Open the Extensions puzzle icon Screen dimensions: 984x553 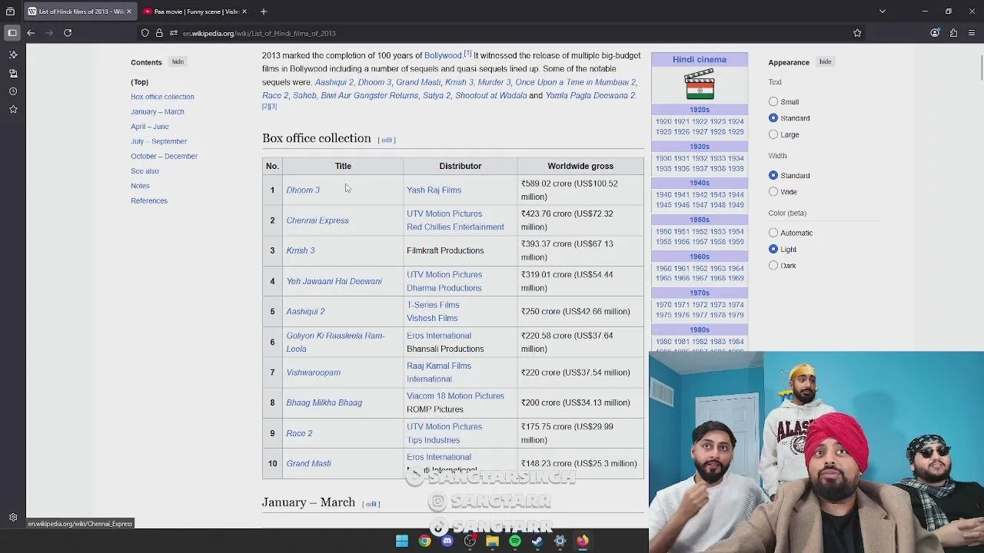coord(953,33)
